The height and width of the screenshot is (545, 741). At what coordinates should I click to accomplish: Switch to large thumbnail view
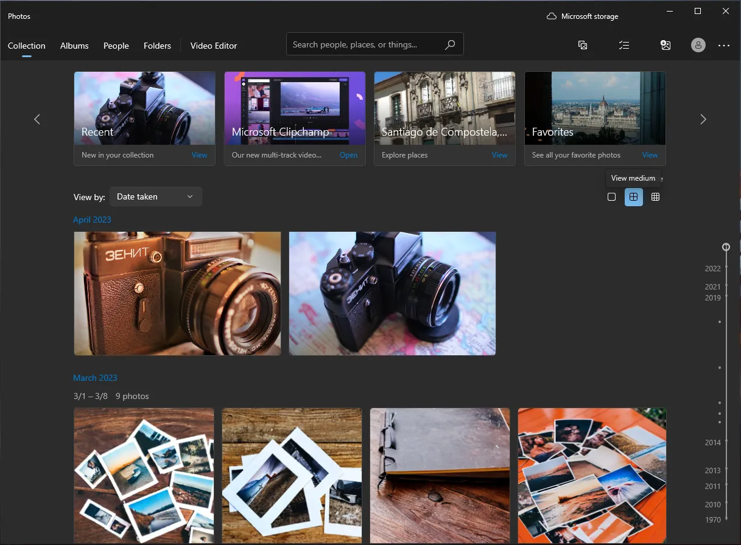coord(611,196)
